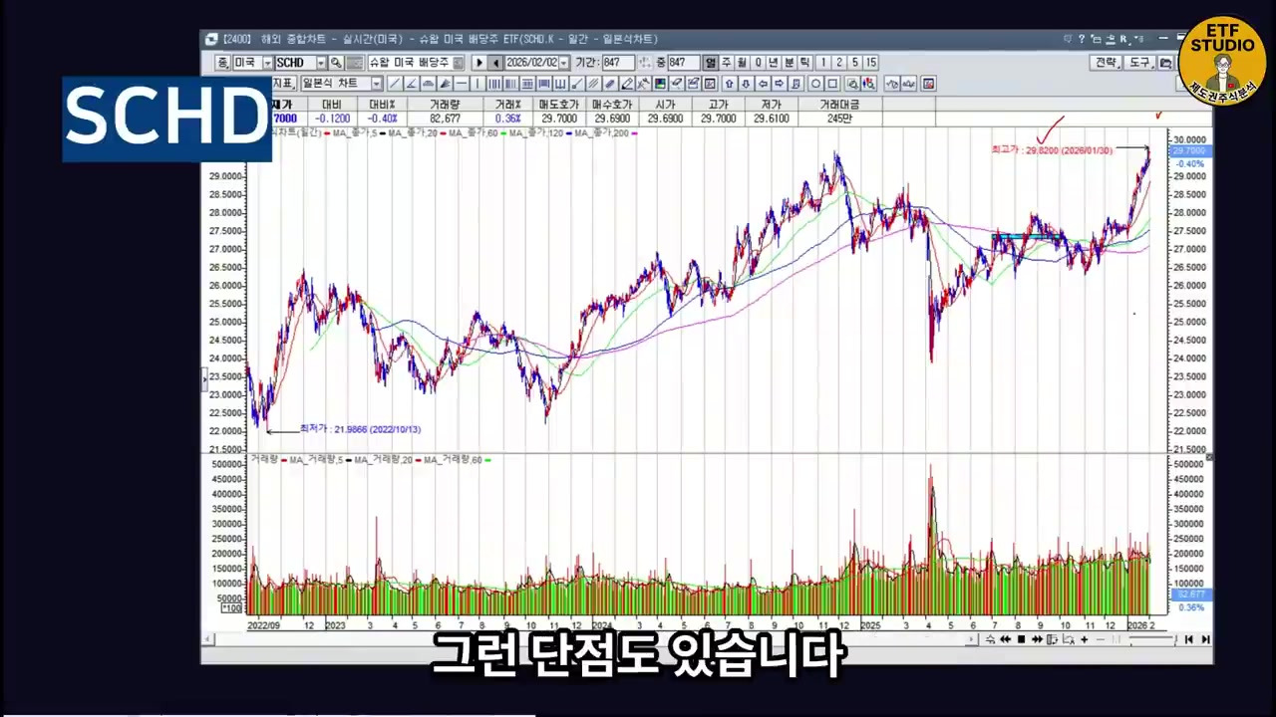Viewport: 1276px width, 717px height.
Task: Click the 82,677 volume value
Action: click(x=445, y=119)
